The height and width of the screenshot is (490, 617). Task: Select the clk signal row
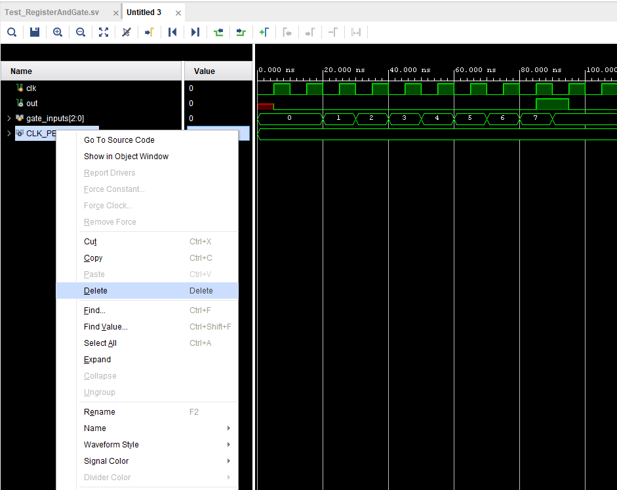(92, 88)
